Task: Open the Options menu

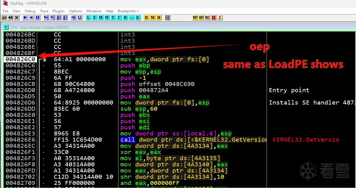Action: click(75, 11)
